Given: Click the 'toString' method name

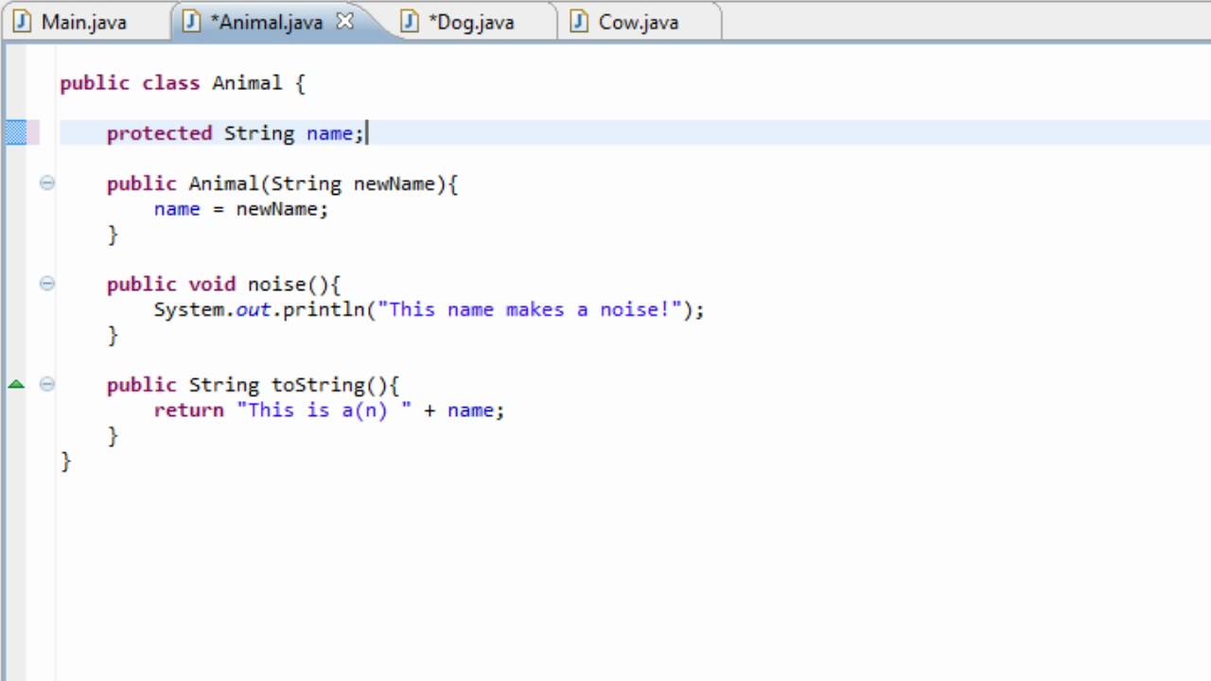Looking at the screenshot, I should [318, 385].
